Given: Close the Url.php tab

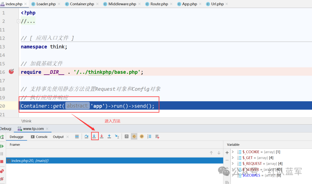Looking at the screenshot, I should click(x=227, y=4).
